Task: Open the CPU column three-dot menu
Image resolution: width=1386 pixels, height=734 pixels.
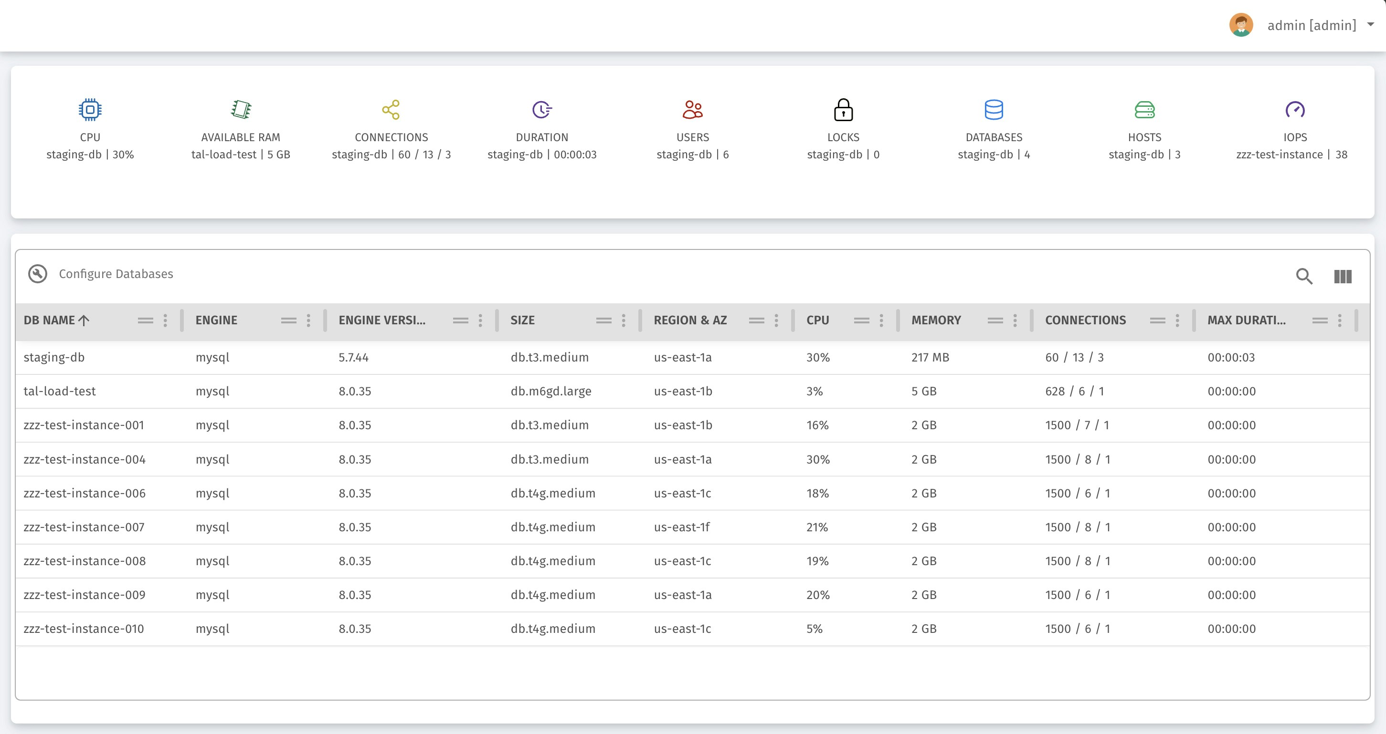Action: (x=881, y=321)
